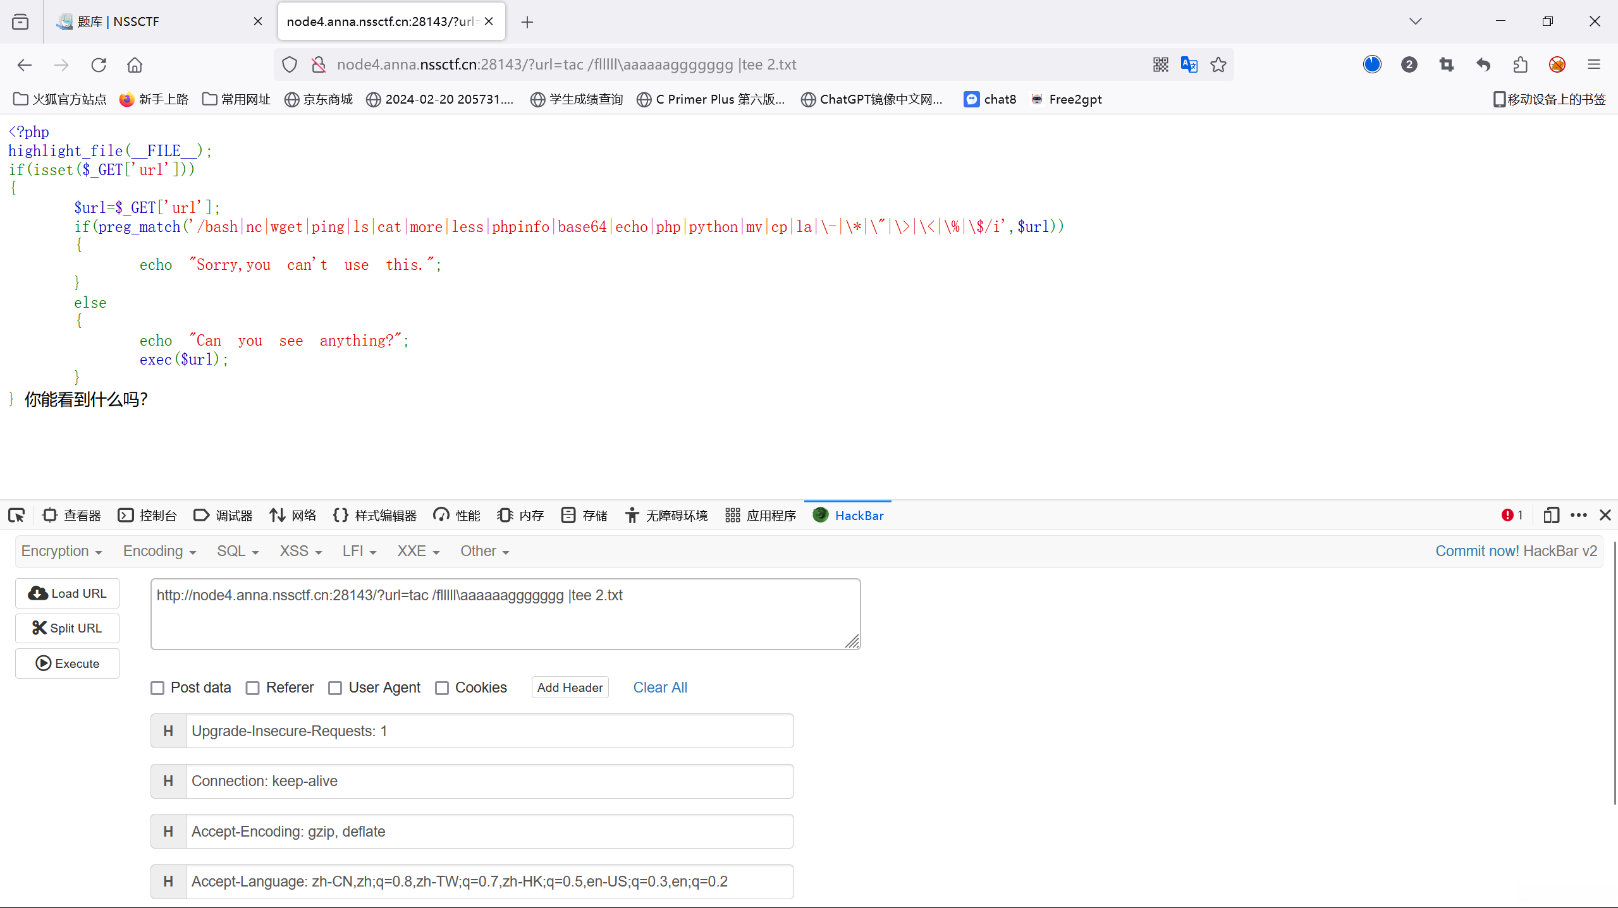This screenshot has width=1618, height=908.
Task: Bookmark page with the star icon
Action: (1218, 64)
